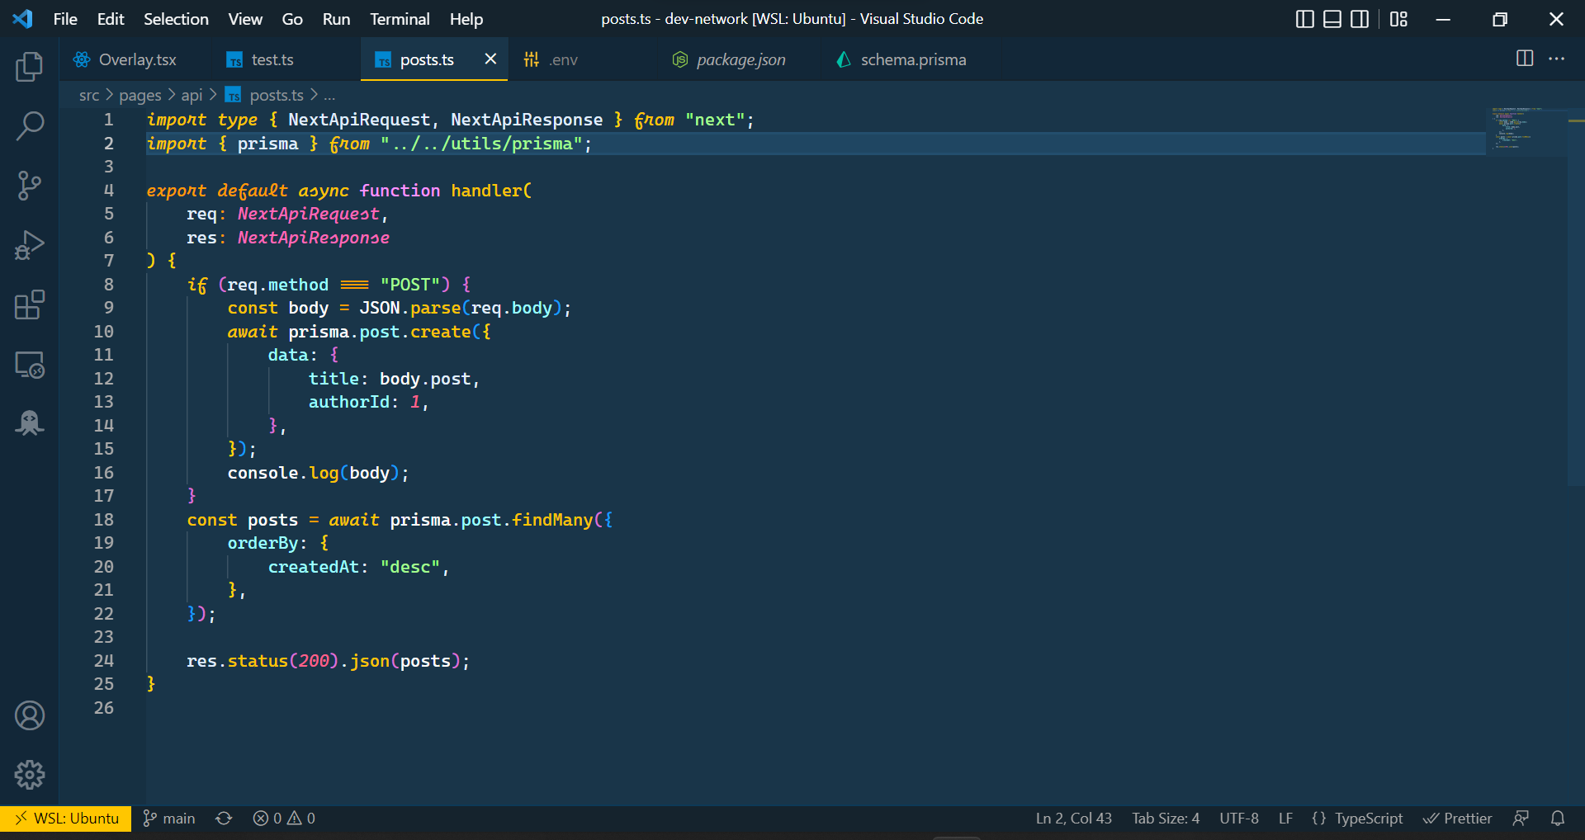The image size is (1585, 840).
Task: Open the Remote Explorer view
Action: (30, 364)
